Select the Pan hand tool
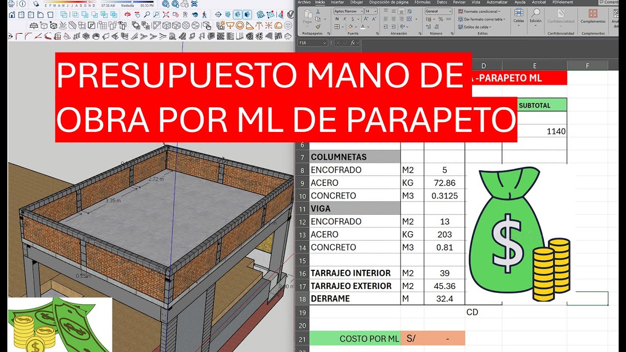The image size is (626, 352). 137,15
